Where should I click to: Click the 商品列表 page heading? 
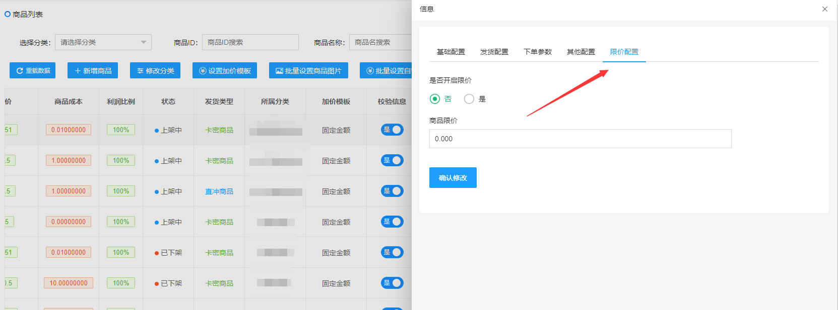(28, 15)
